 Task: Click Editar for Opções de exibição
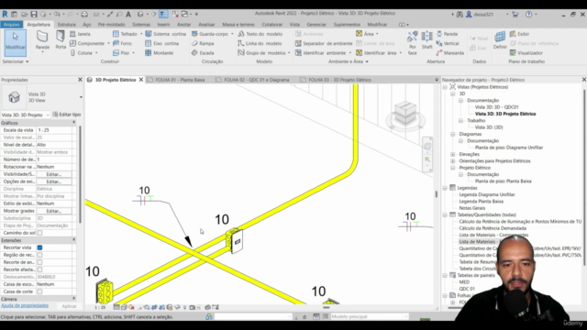click(x=53, y=181)
